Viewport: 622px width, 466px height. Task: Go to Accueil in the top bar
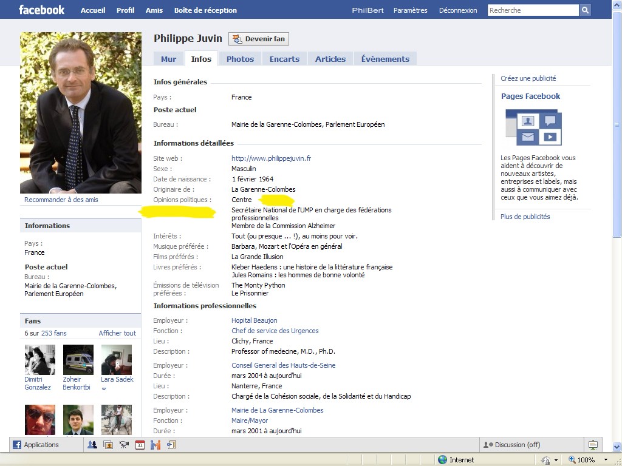point(93,10)
